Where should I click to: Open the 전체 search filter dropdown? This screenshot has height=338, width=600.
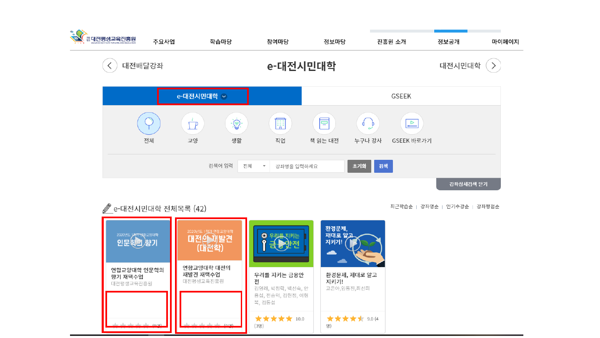pyautogui.click(x=254, y=166)
